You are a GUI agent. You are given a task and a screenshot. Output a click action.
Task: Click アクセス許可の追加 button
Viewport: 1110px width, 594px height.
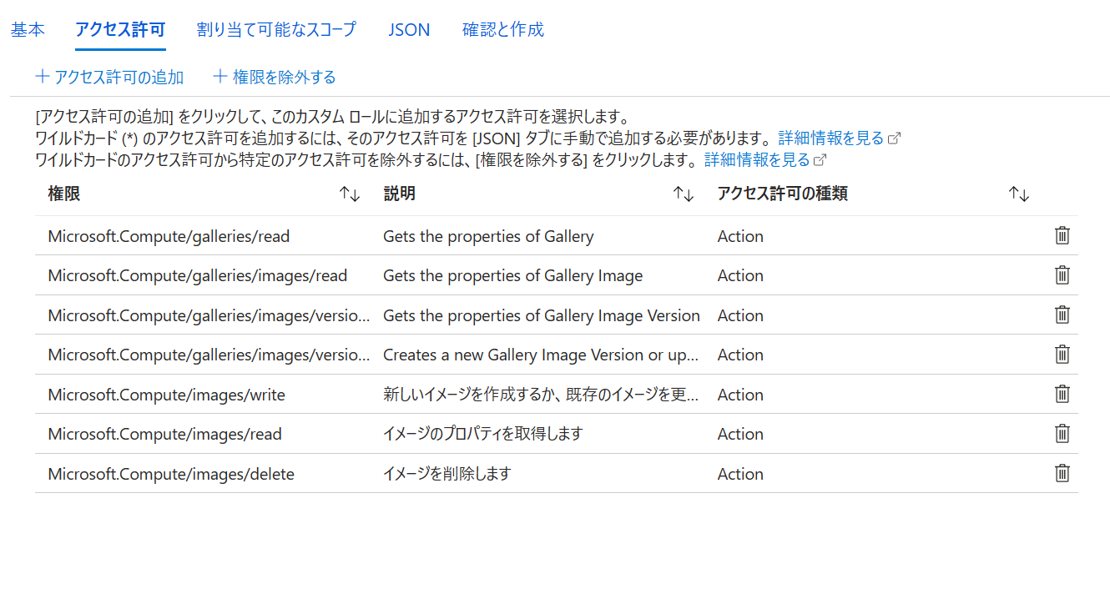(x=109, y=78)
